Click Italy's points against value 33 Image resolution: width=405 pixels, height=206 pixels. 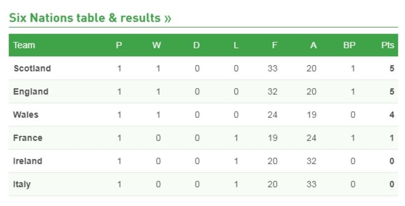[x=311, y=185]
